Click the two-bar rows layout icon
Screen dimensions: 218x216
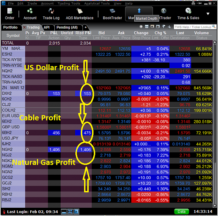pos(146,27)
